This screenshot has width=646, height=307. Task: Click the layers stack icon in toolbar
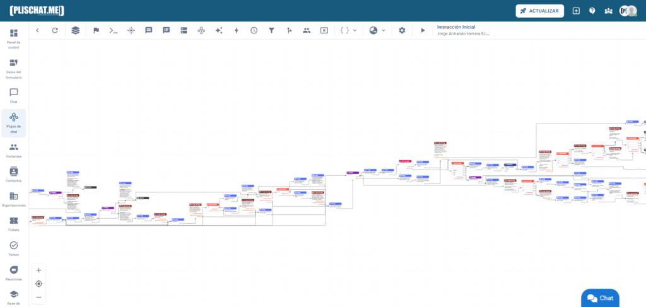[76, 30]
